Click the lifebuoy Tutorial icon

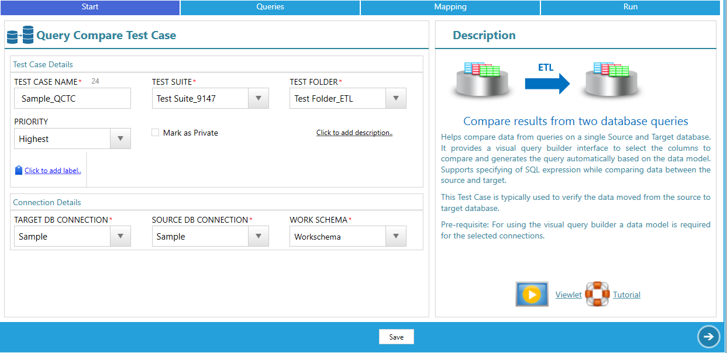coord(597,294)
